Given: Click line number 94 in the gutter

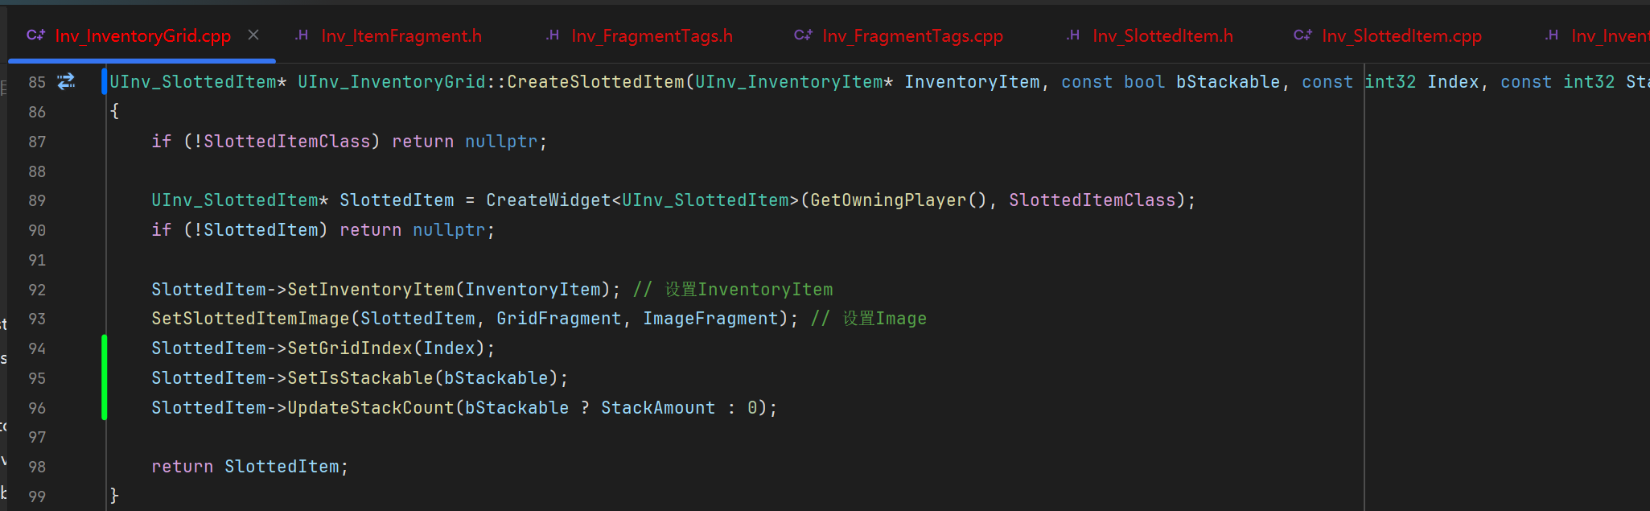Looking at the screenshot, I should coord(37,348).
